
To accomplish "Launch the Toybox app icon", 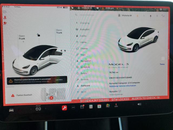I will pyautogui.click(x=108, y=106).
